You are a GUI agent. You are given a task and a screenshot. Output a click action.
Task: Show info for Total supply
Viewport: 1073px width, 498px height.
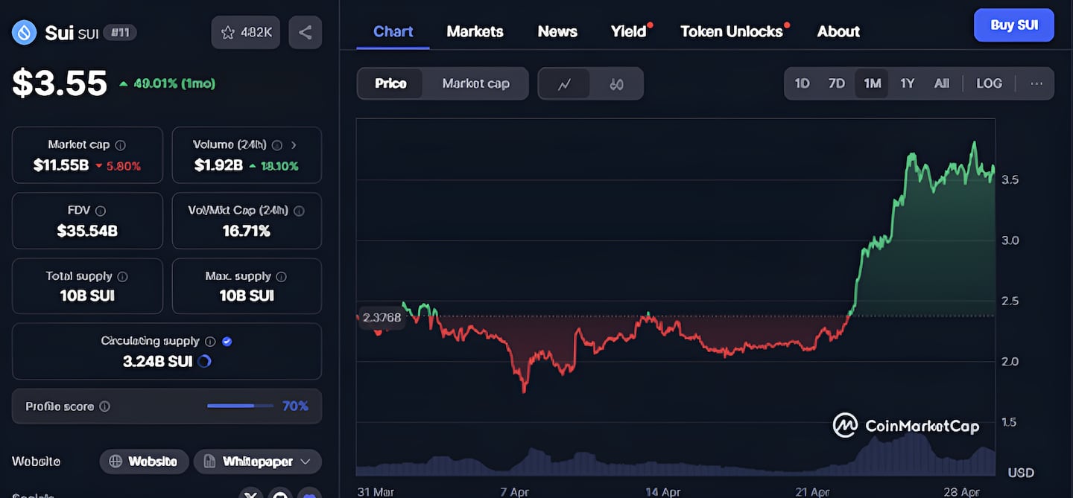coord(123,276)
